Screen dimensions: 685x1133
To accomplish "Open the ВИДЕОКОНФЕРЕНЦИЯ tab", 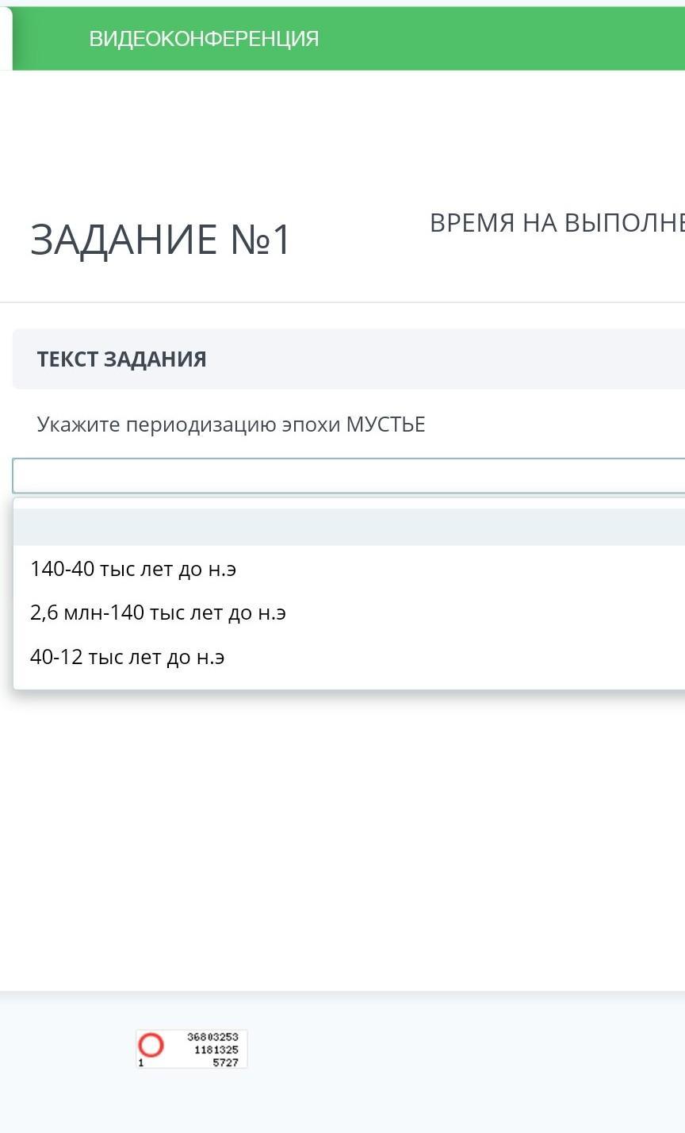I will coord(204,39).
